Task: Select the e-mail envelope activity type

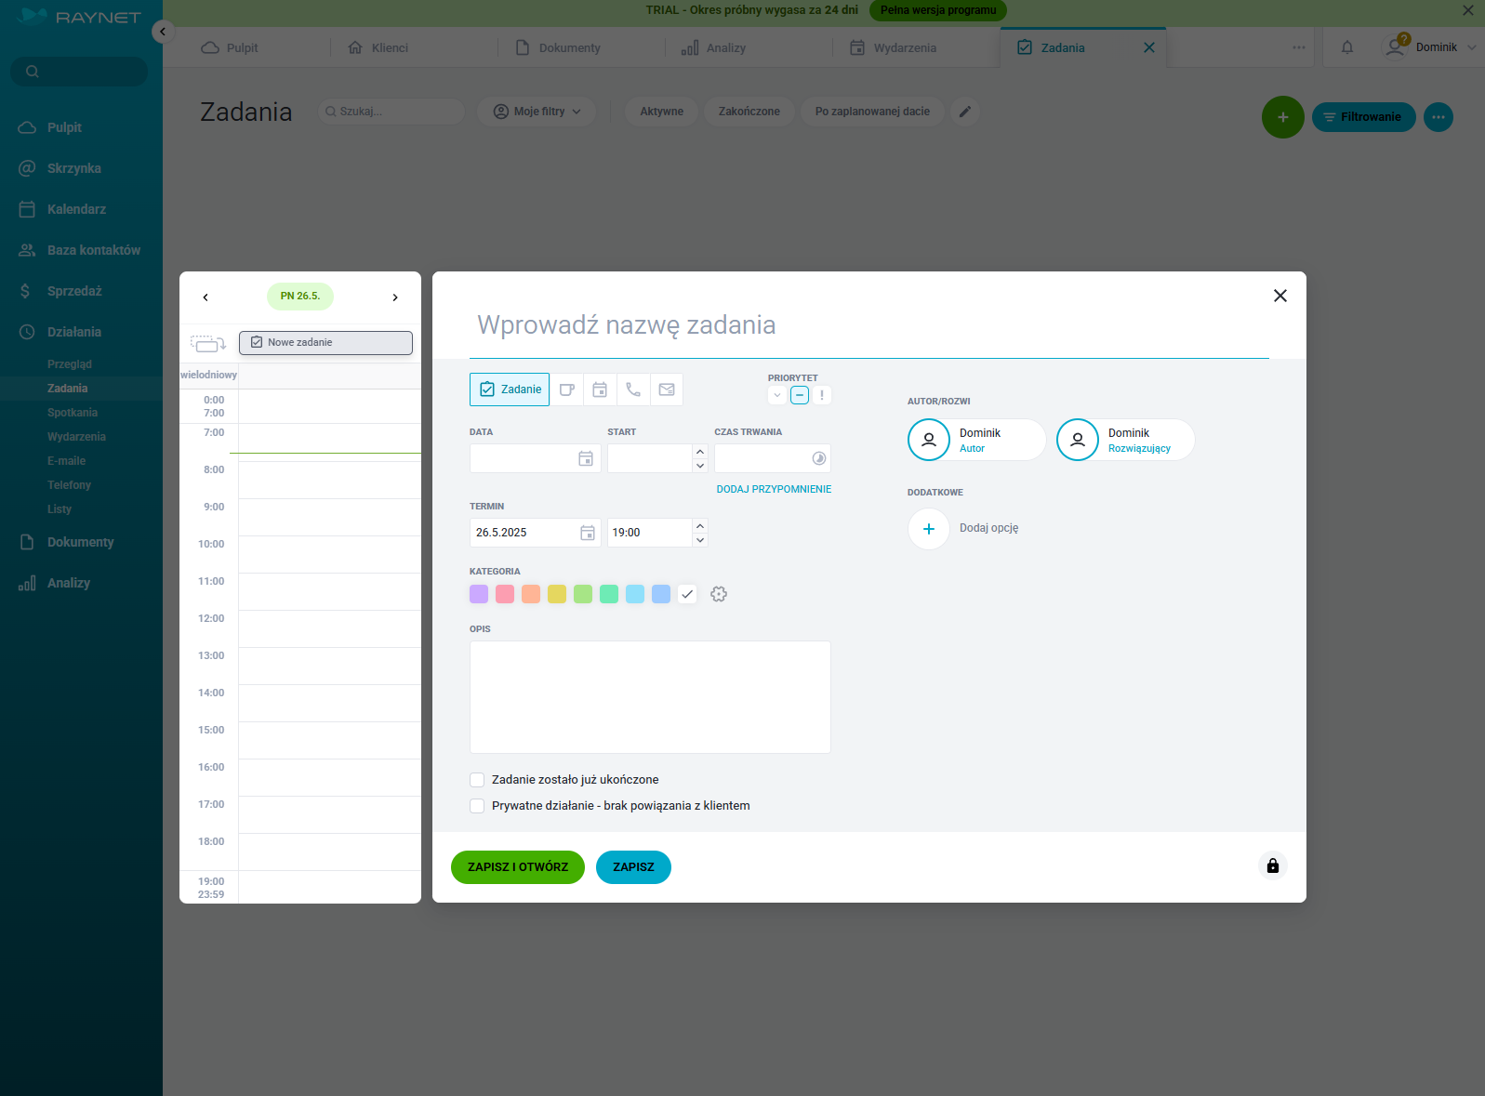Action: (667, 390)
